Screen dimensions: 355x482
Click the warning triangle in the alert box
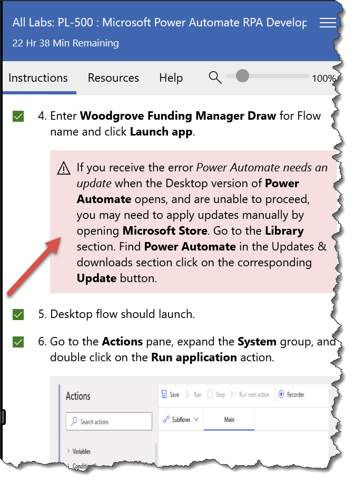coord(63,168)
